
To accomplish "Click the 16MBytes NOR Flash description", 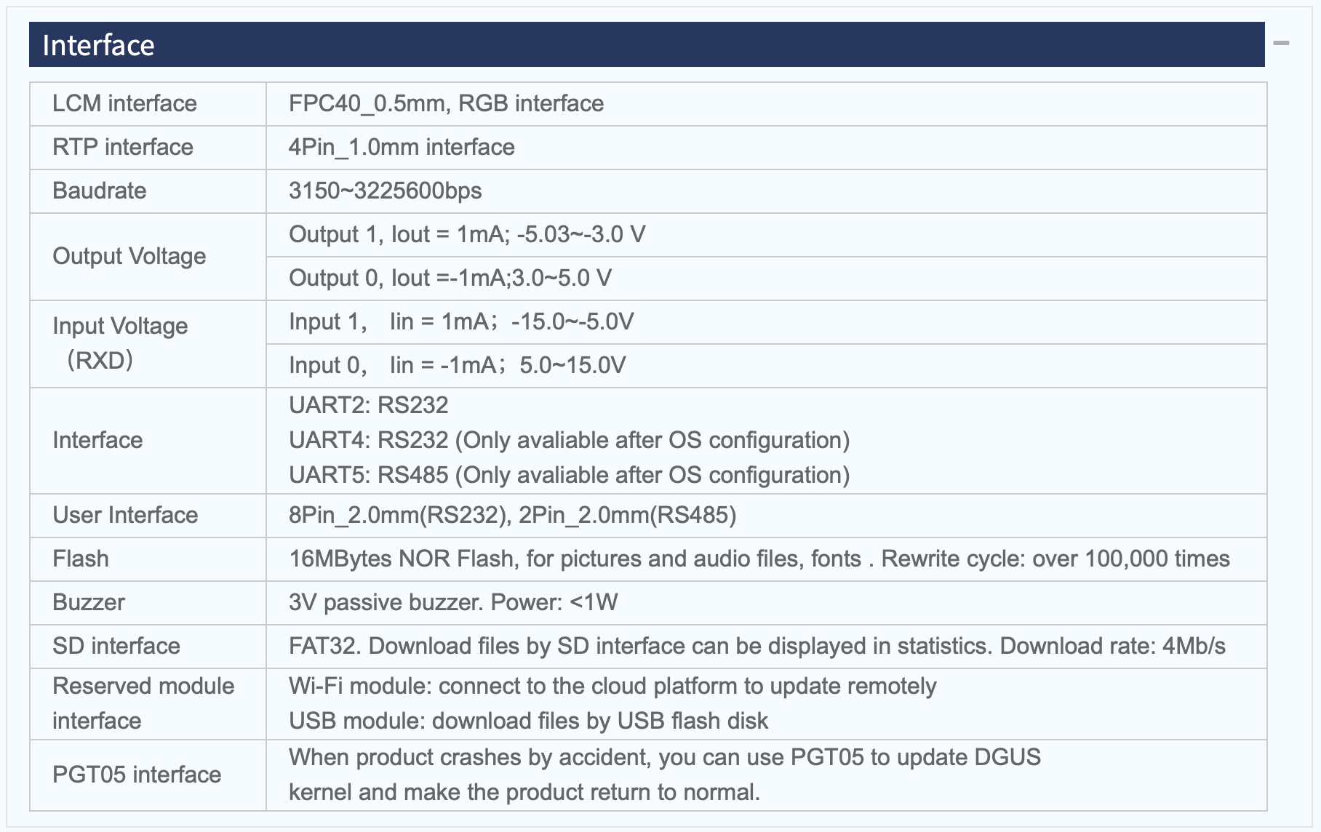I will point(759,559).
